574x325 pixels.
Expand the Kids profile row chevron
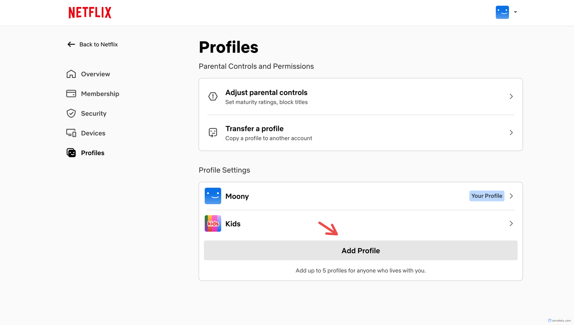511,223
